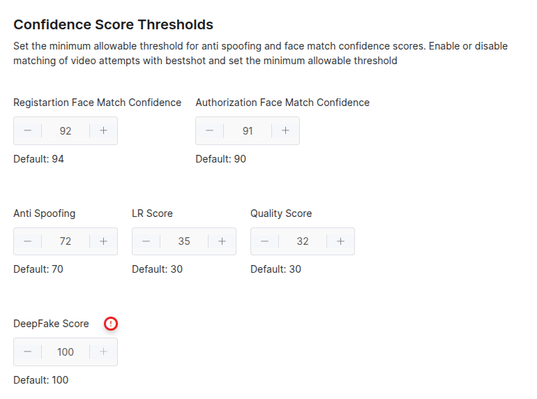Click the Quality Score value 32
The height and width of the screenshot is (399, 537).
[x=303, y=241]
